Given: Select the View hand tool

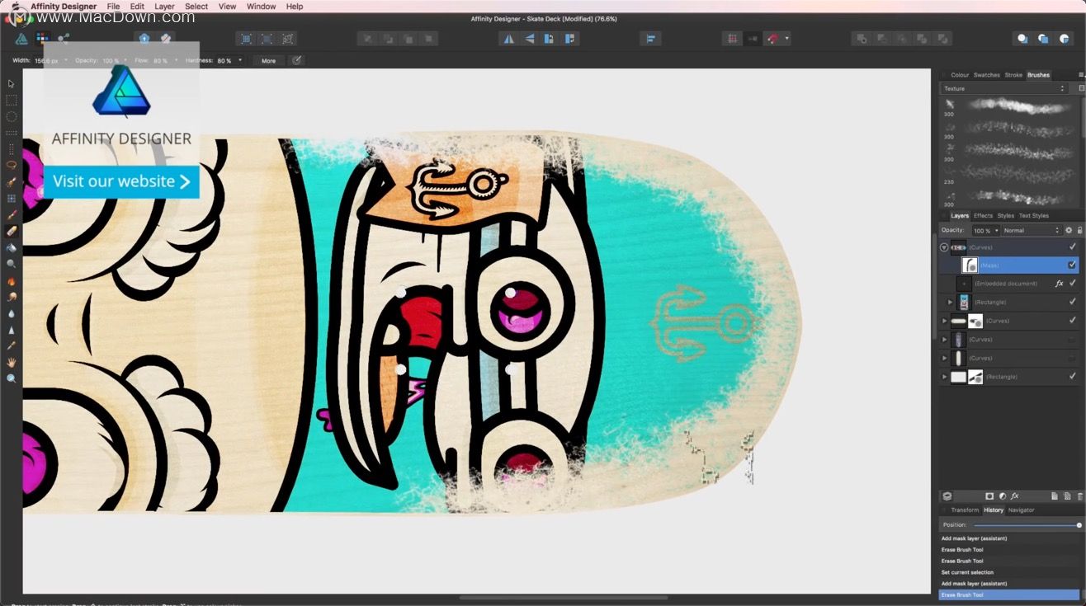Looking at the screenshot, I should (x=11, y=362).
